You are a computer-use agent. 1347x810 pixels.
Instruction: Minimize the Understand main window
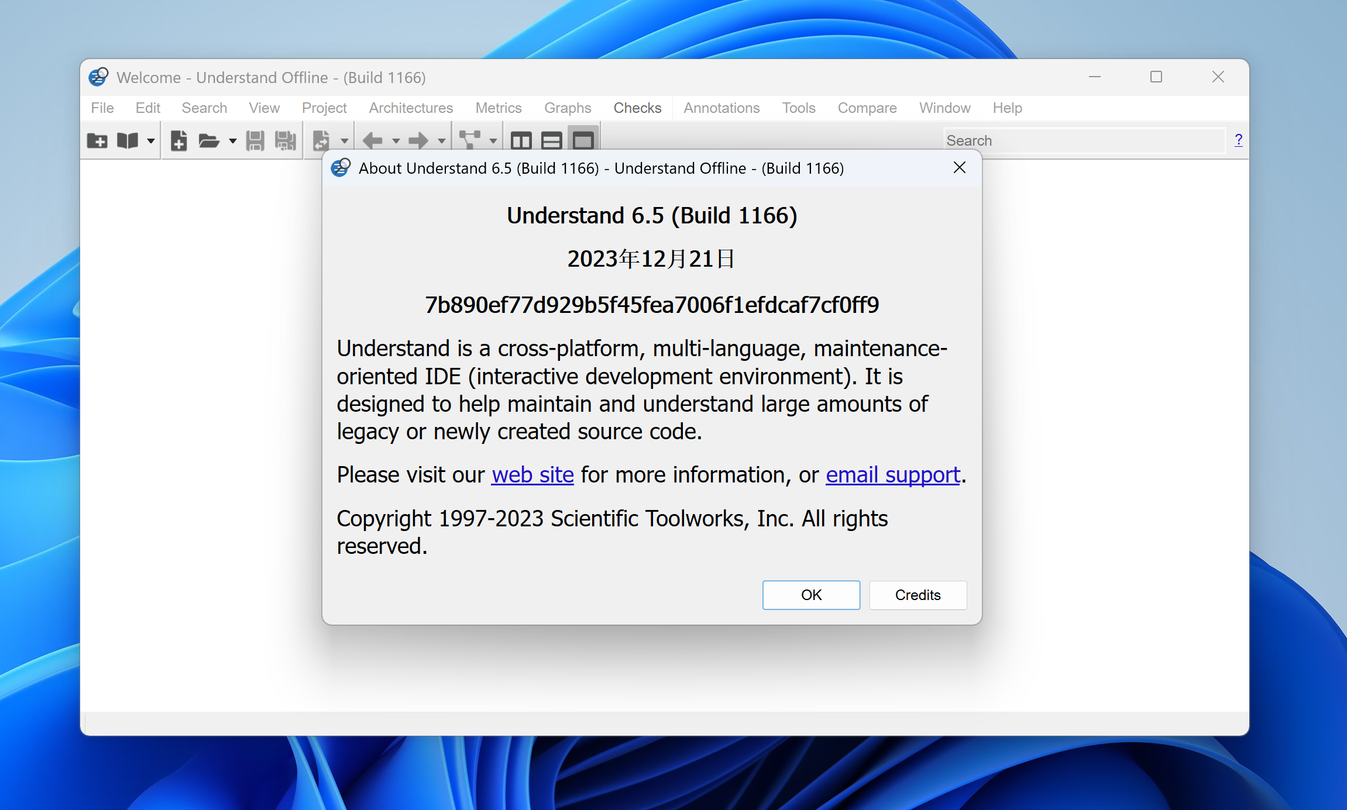(x=1094, y=77)
